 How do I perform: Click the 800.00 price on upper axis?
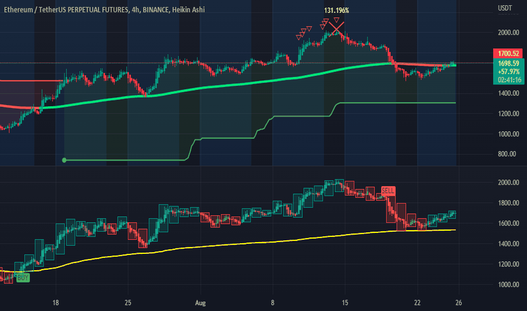point(507,154)
